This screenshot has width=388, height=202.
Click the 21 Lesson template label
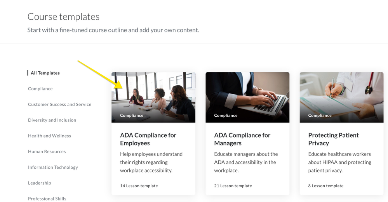point(233,186)
